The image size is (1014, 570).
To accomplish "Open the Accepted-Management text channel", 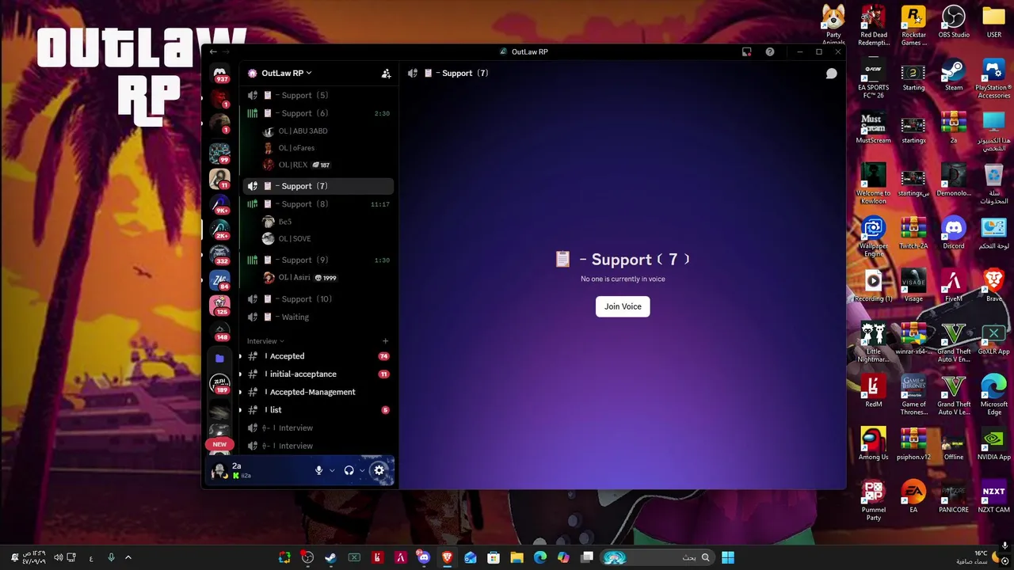I will pos(318,392).
